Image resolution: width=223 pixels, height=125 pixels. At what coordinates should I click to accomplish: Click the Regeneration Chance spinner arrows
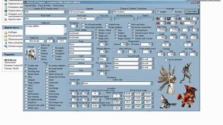pyautogui.click(x=126, y=44)
